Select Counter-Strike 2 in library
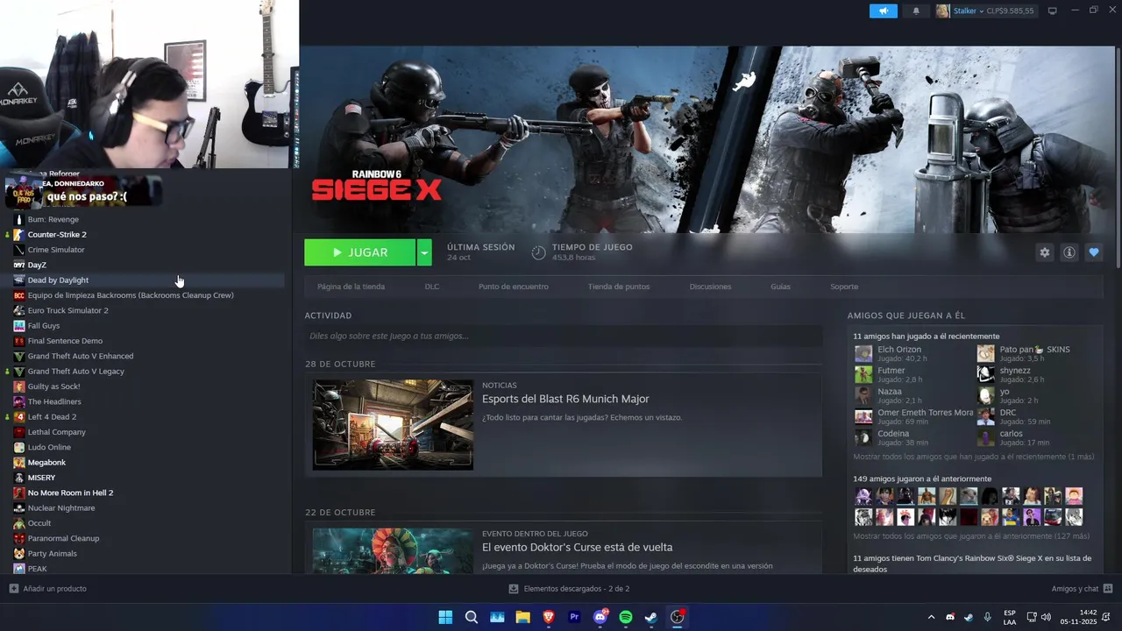 (57, 234)
